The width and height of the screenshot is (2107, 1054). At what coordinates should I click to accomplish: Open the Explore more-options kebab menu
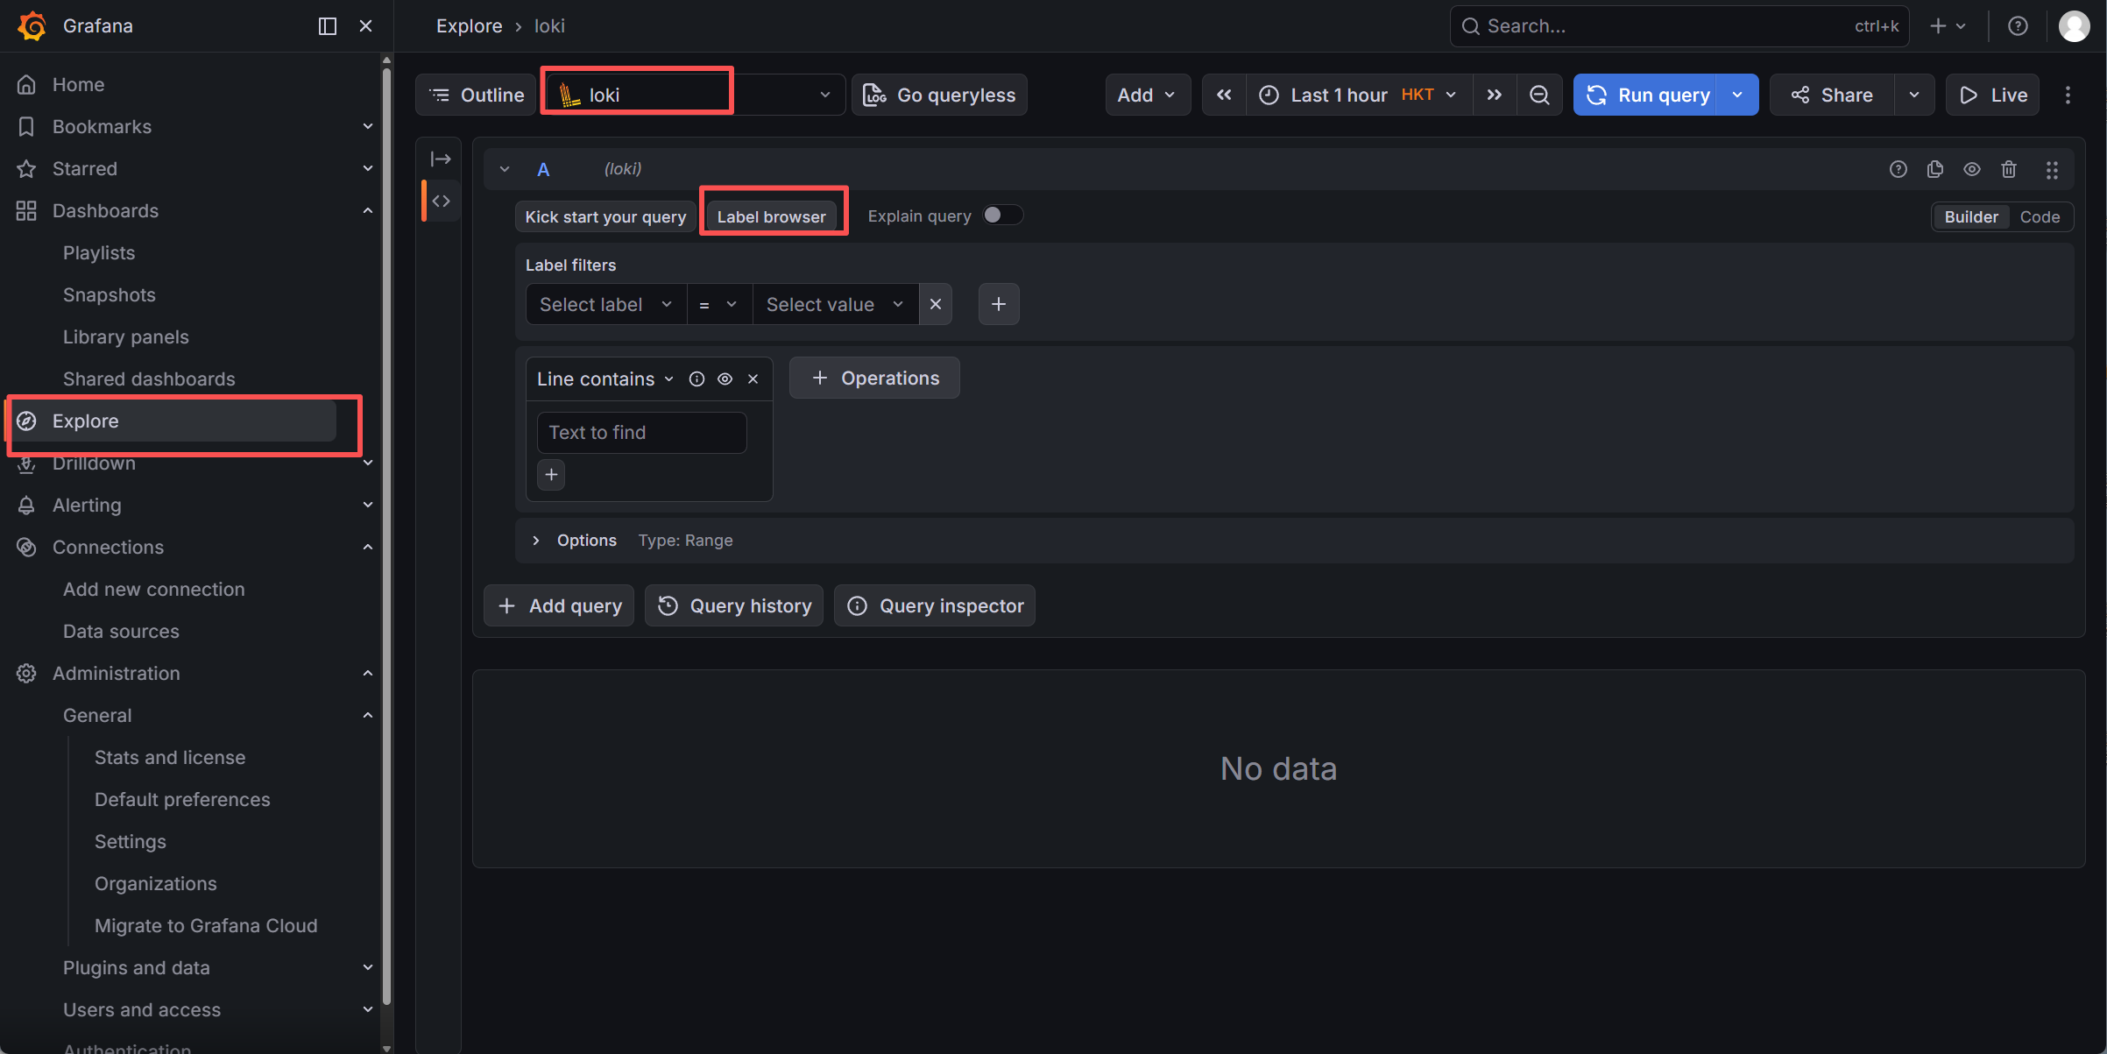point(2068,95)
